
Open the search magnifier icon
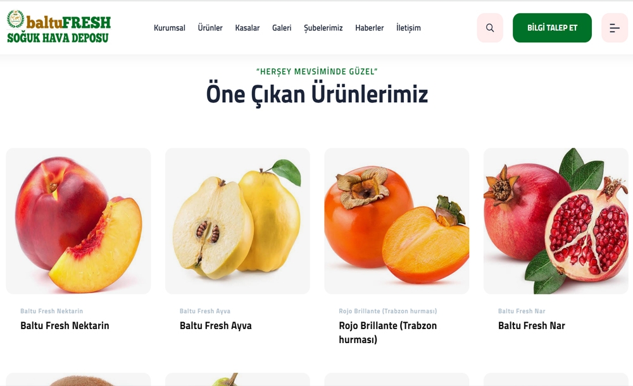[490, 28]
